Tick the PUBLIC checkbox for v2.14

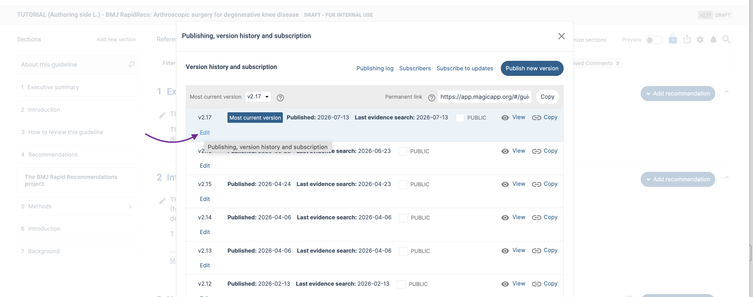pyautogui.click(x=403, y=218)
